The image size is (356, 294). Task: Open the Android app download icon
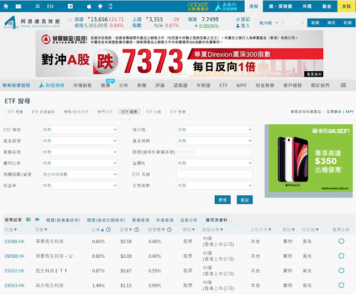[100, 6]
